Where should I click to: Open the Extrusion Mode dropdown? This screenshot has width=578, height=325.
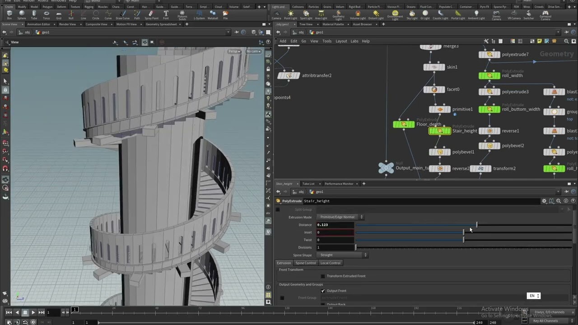pos(342,217)
